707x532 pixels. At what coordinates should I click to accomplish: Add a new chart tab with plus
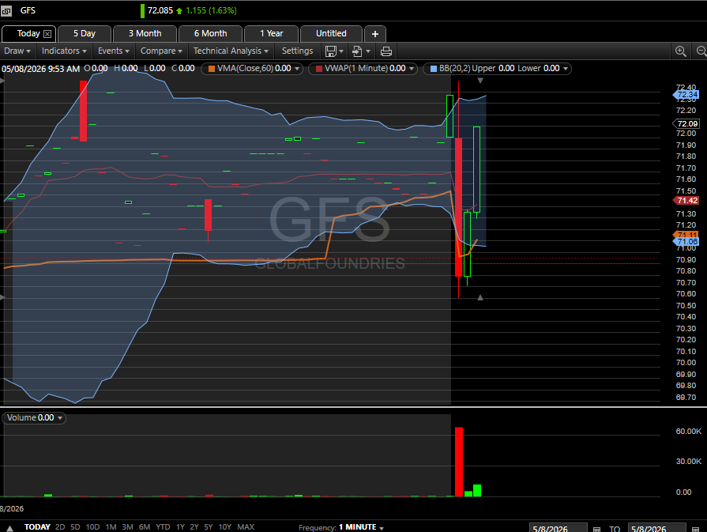pyautogui.click(x=374, y=34)
